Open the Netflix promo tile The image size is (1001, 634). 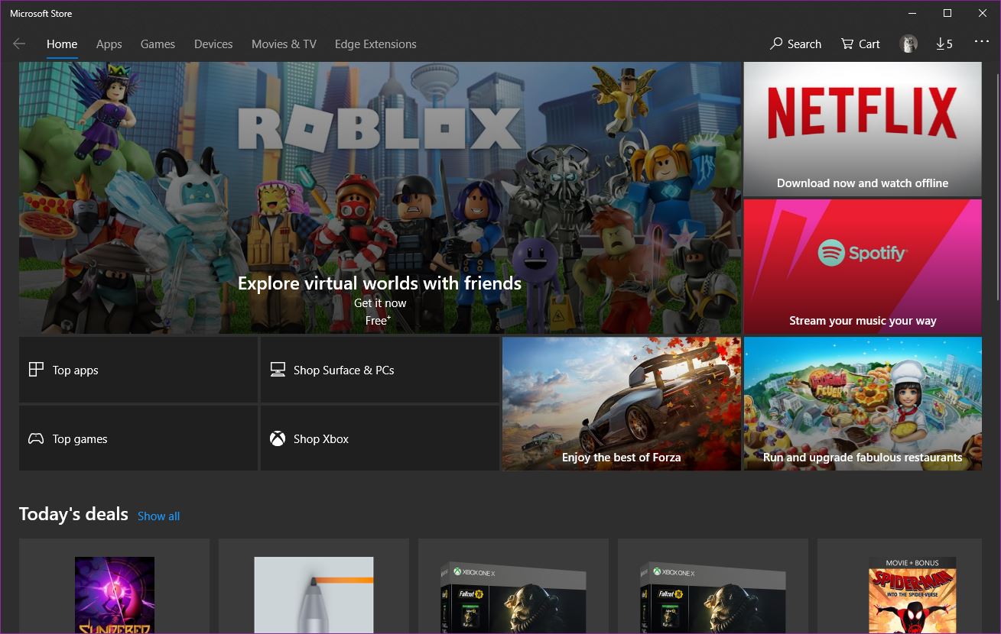pyautogui.click(x=863, y=129)
